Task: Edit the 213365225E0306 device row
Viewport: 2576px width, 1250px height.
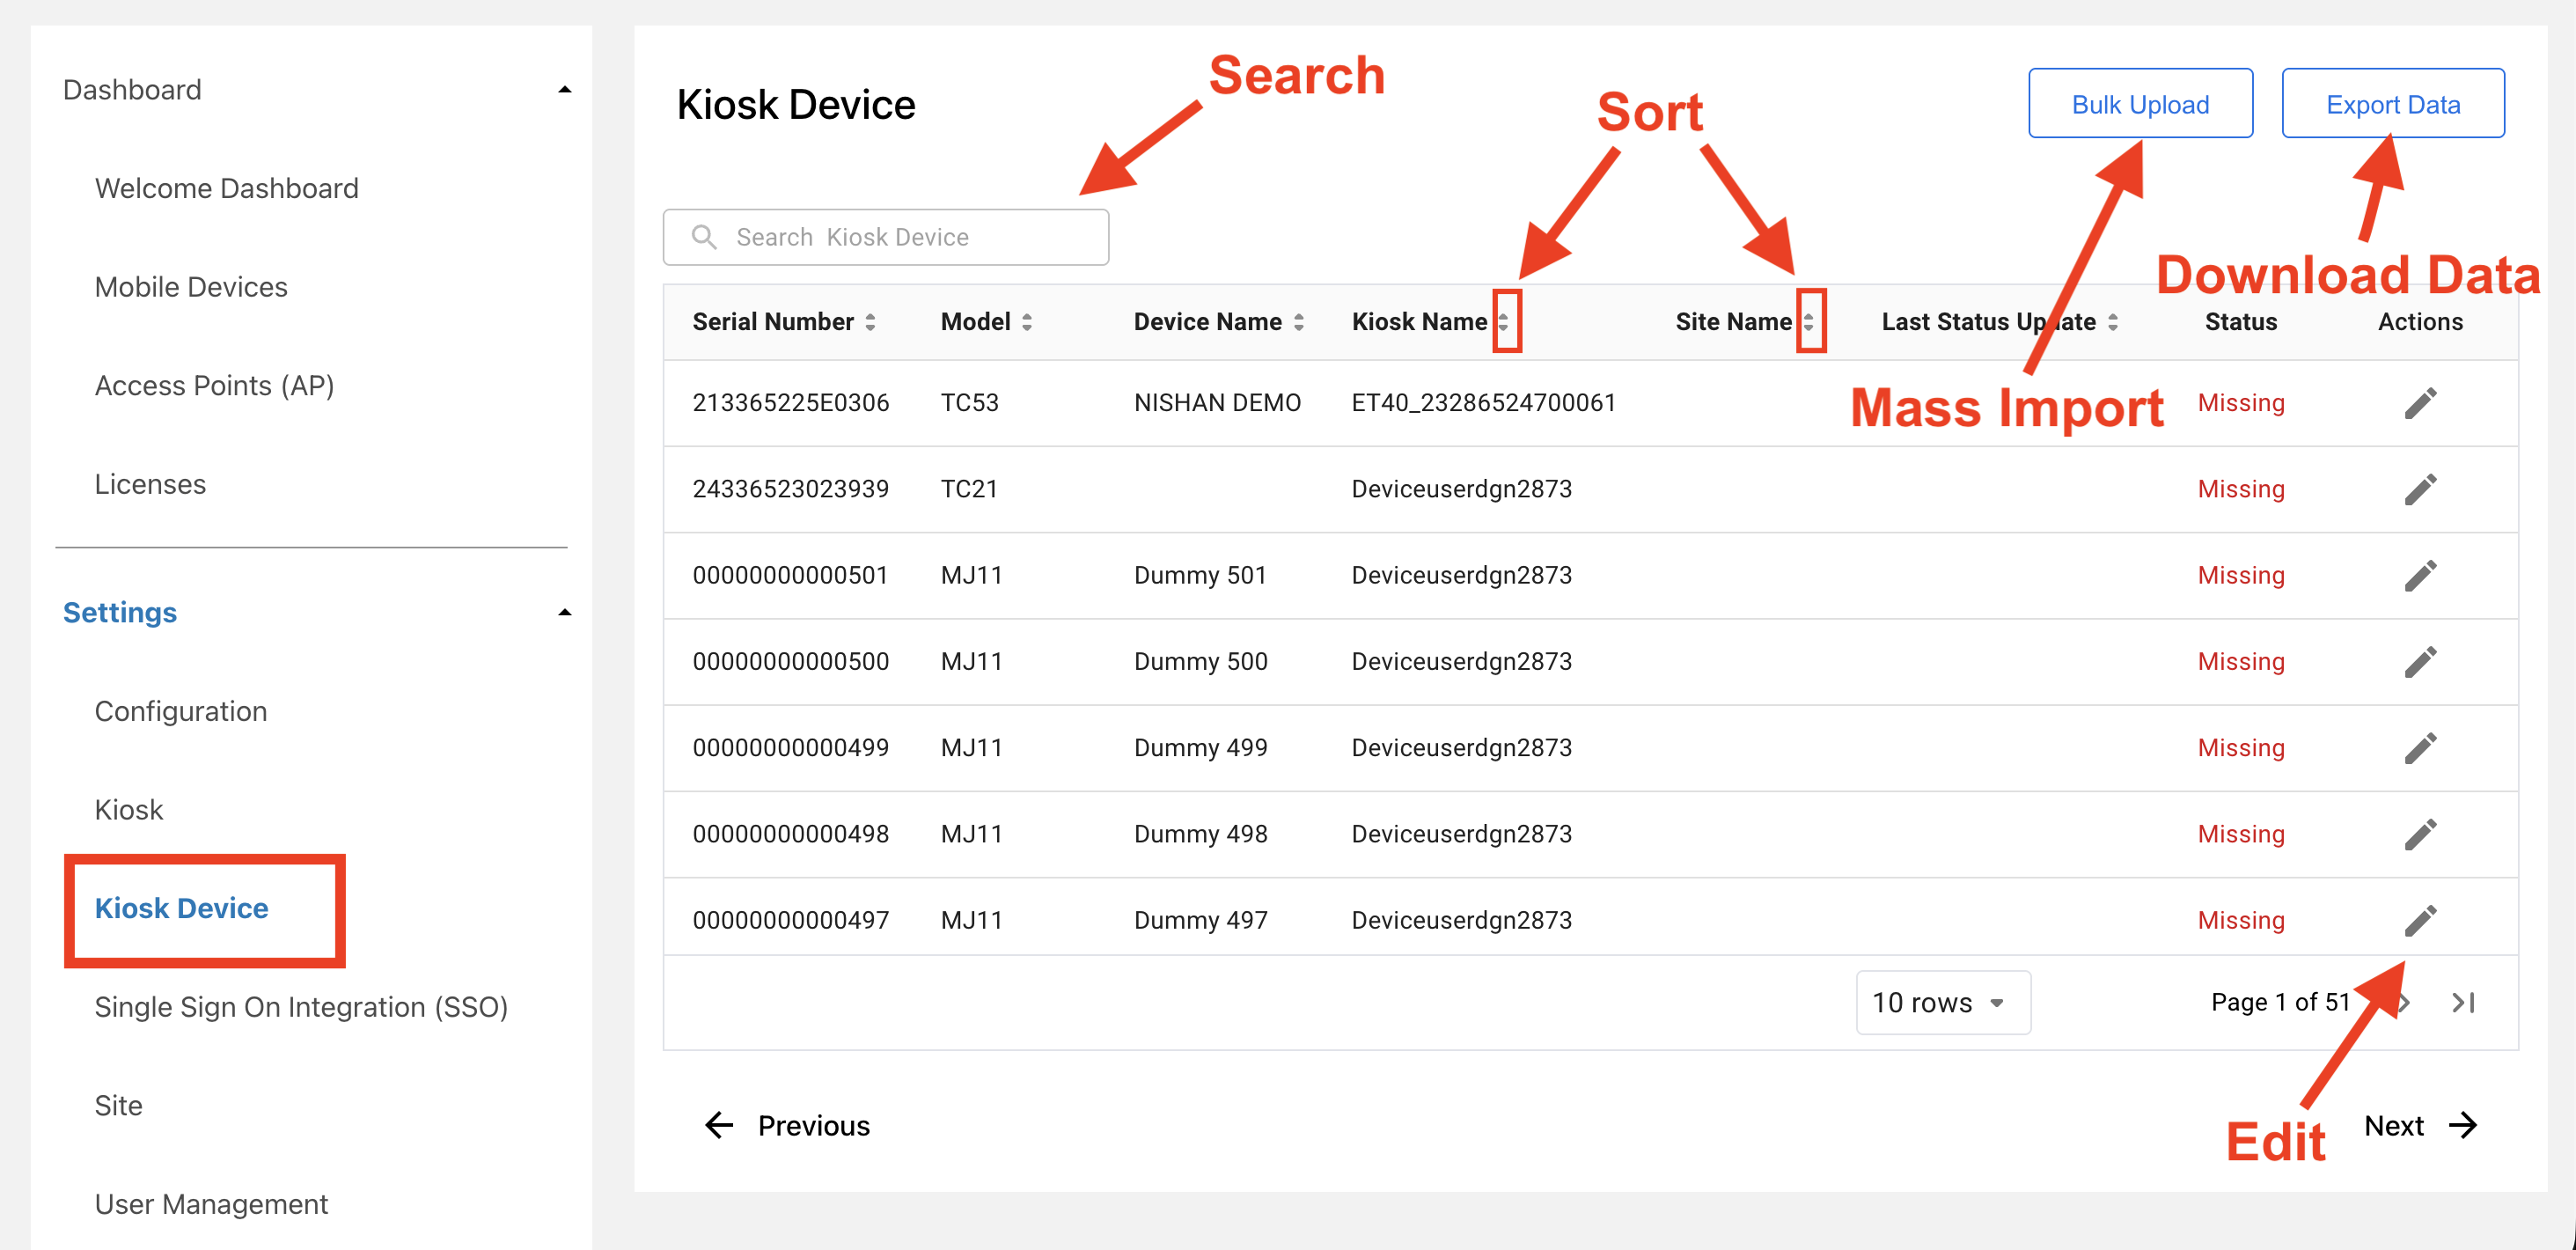Action: (2419, 403)
